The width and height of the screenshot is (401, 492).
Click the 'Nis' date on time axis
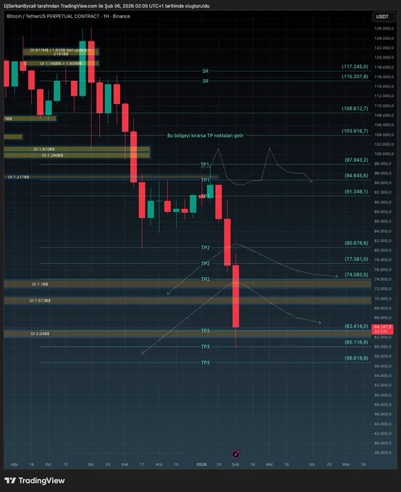[x=312, y=465]
